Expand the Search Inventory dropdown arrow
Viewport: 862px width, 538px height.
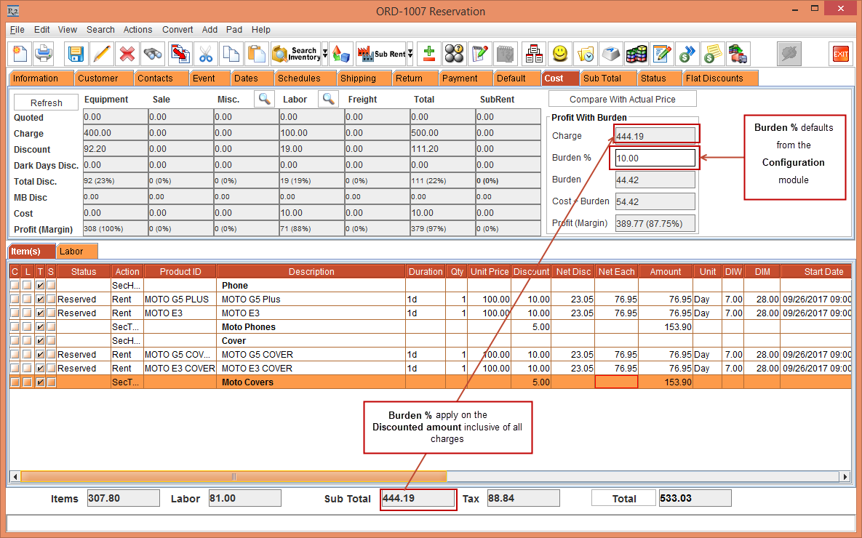click(x=325, y=54)
